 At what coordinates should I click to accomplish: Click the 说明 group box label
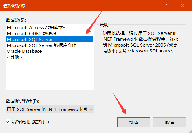click(104, 25)
